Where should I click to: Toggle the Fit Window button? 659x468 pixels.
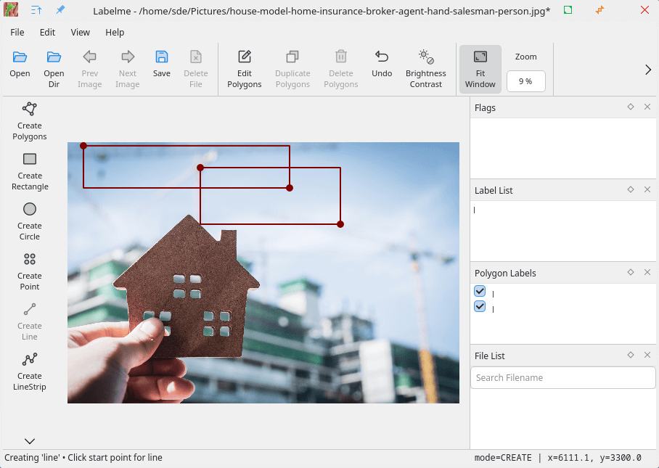tap(480, 69)
